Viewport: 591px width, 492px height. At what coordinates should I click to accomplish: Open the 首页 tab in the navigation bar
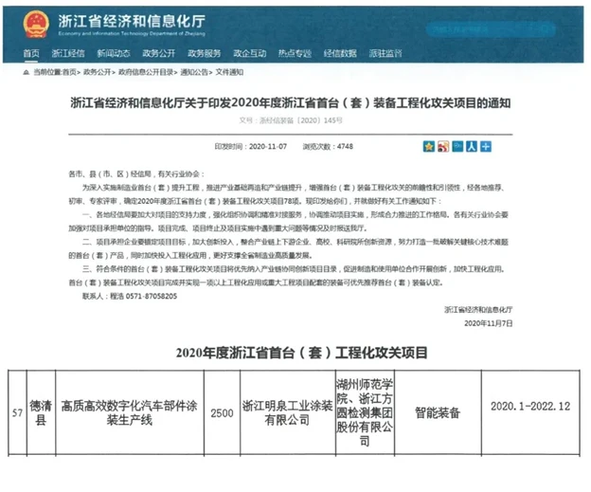(x=31, y=53)
